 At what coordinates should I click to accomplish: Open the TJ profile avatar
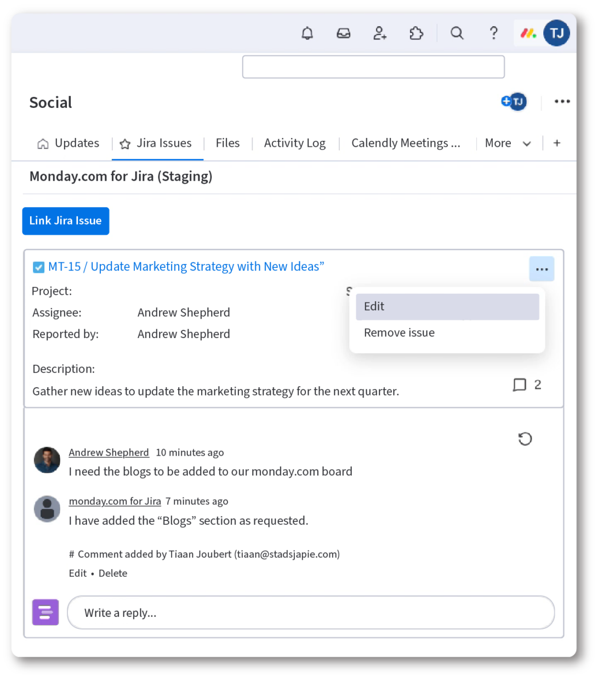click(x=556, y=33)
